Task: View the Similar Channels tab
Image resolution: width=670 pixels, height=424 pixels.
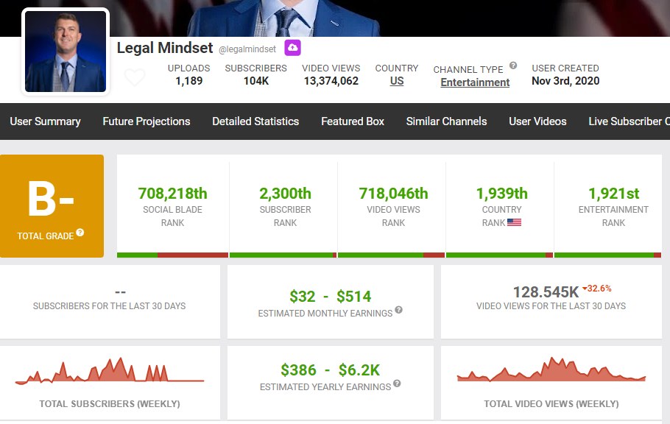Action: 446,121
